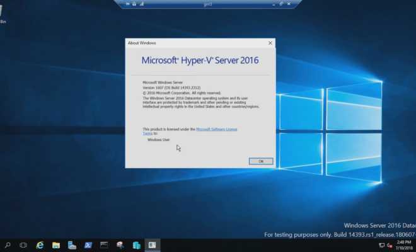The height and width of the screenshot is (252, 416).
Task: Open Command Prompt from taskbar
Action: pyautogui.click(x=104, y=245)
